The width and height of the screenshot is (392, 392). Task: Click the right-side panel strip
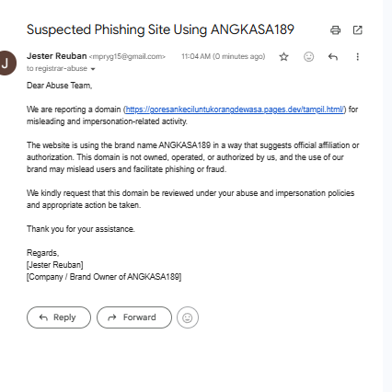tap(387, 196)
